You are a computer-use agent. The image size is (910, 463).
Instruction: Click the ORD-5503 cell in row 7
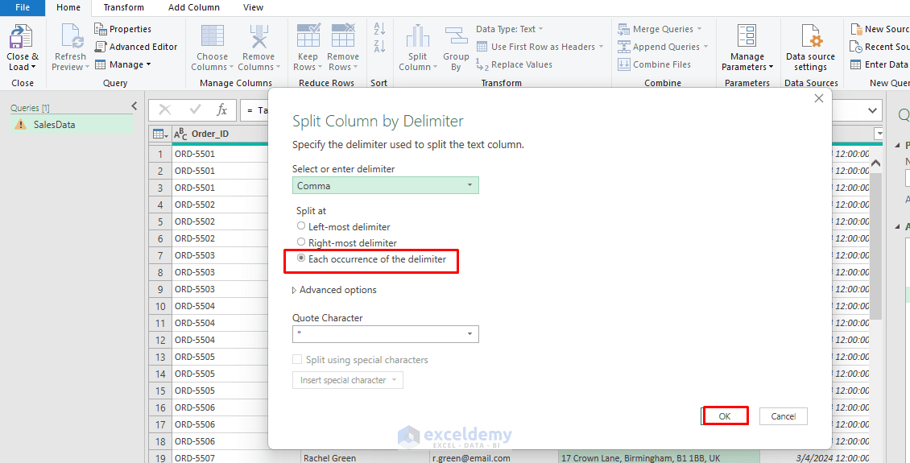coord(221,255)
